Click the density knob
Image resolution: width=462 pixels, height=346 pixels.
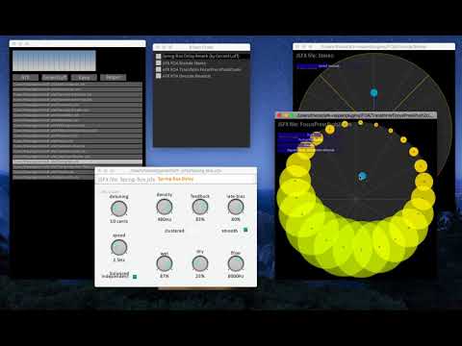[165, 207]
